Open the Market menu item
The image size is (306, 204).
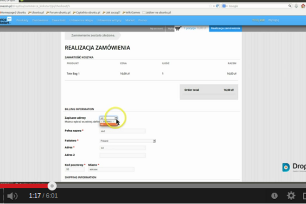130,20
